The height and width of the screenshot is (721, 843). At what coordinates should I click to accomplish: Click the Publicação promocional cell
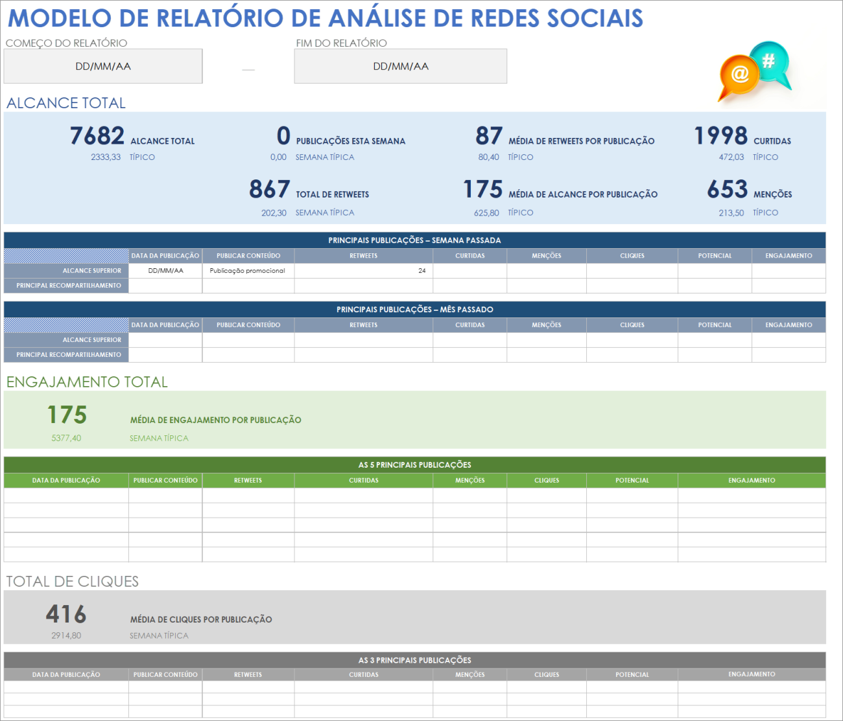click(x=248, y=271)
